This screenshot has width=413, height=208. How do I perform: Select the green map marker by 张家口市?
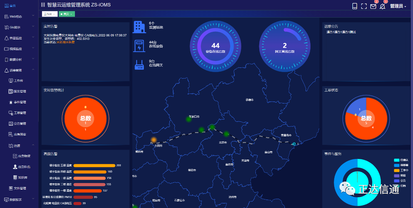pyautogui.click(x=189, y=119)
